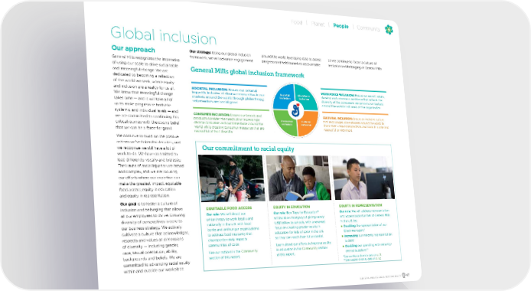The height and width of the screenshot is (291, 531).
Task: Click the photo of man and boy reading
Action: [298, 178]
